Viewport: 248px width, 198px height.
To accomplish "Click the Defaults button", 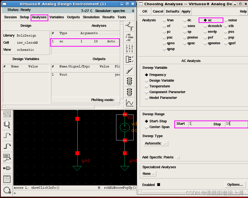I will click(172, 11).
